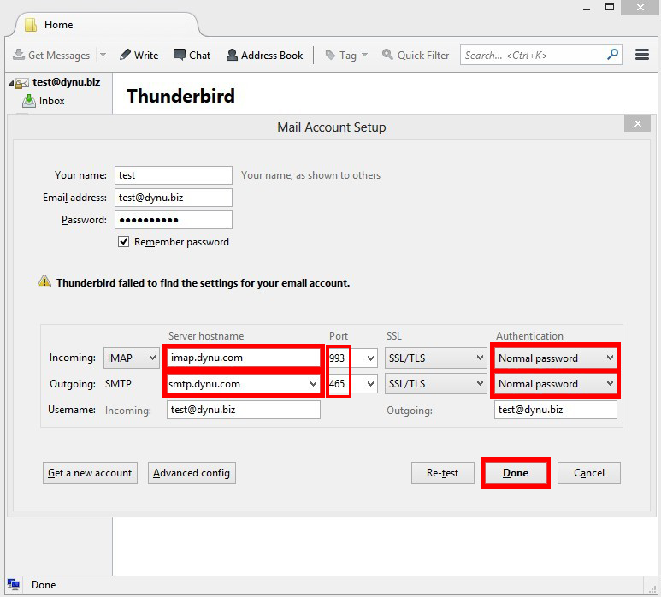Click Get a new account button
This screenshot has width=661, height=597.
pyautogui.click(x=90, y=473)
